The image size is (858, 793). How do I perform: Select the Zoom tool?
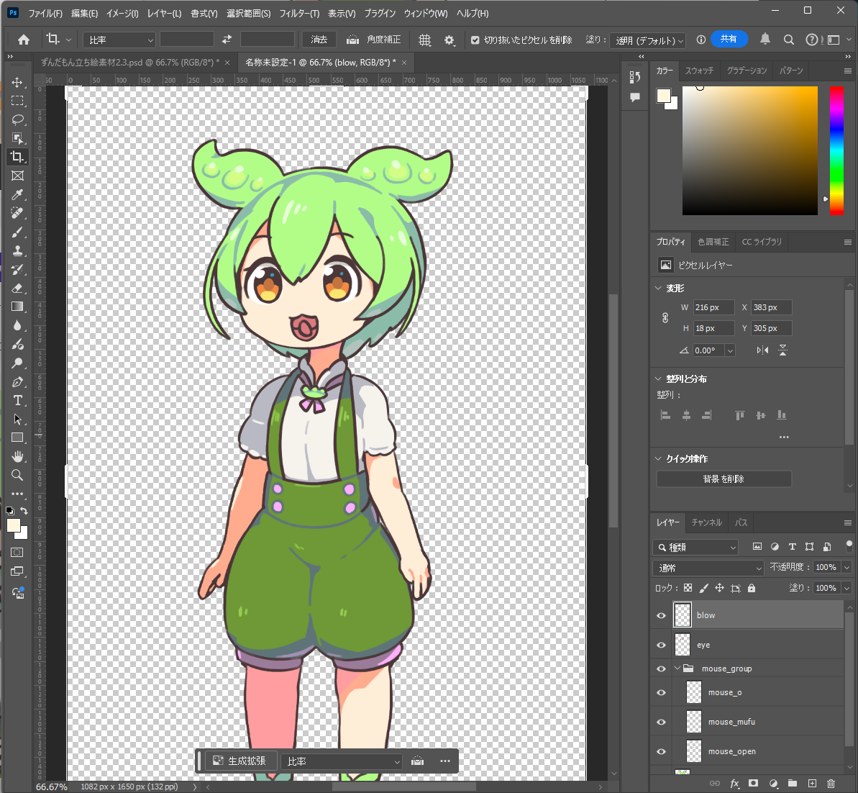[18, 475]
